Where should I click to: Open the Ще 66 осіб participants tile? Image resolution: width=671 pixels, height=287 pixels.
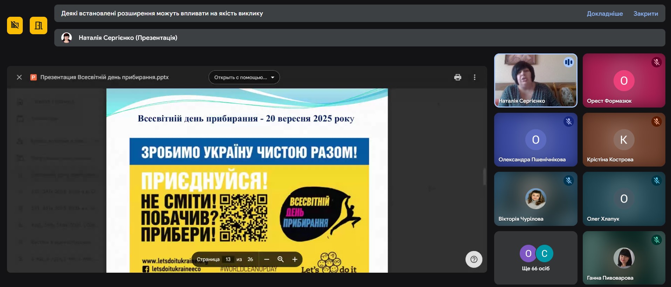535,258
